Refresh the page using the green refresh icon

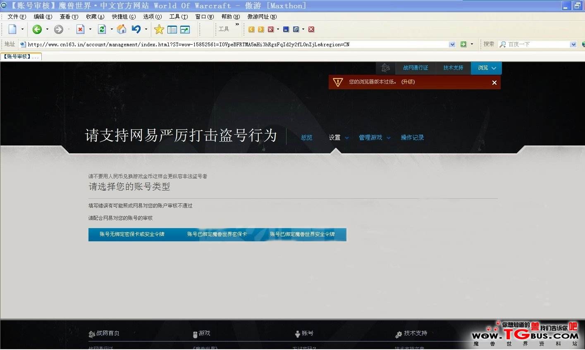pyautogui.click(x=102, y=29)
